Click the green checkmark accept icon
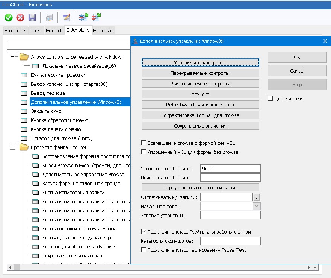 click(9, 17)
